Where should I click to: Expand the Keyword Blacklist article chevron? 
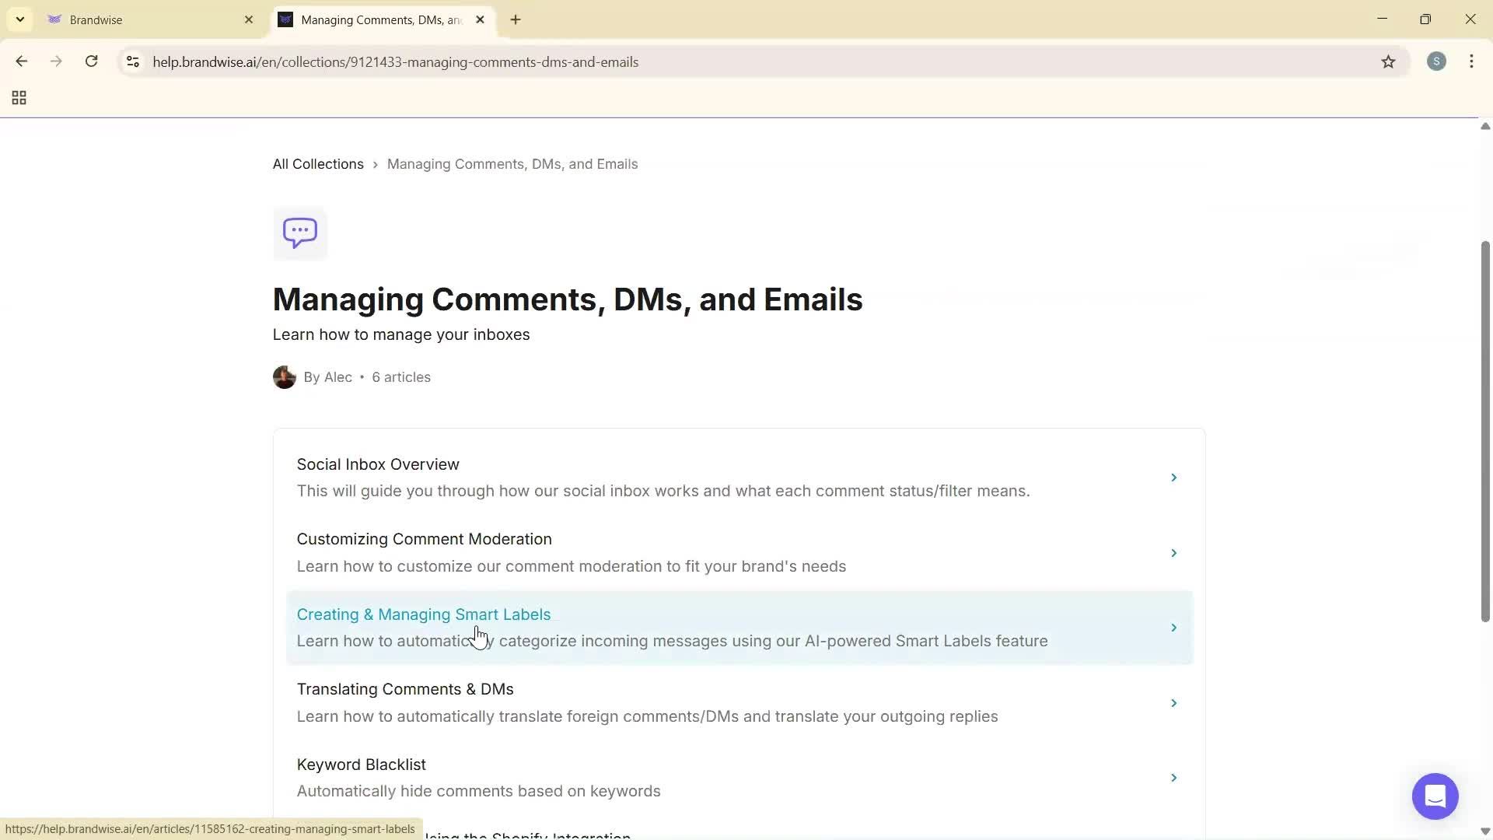1174,777
